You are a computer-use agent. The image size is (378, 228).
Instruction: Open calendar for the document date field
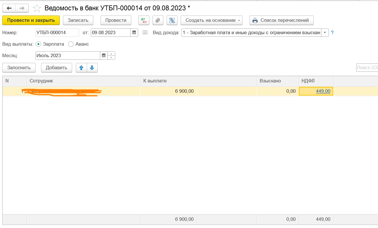(x=134, y=32)
